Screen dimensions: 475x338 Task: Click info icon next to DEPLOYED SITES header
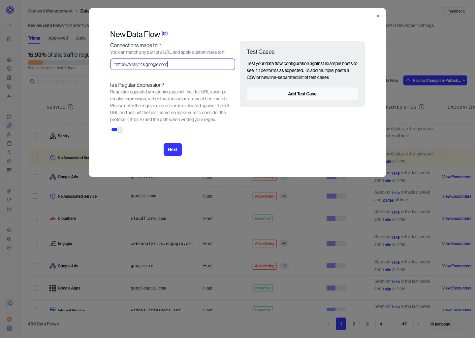[x=422, y=107]
